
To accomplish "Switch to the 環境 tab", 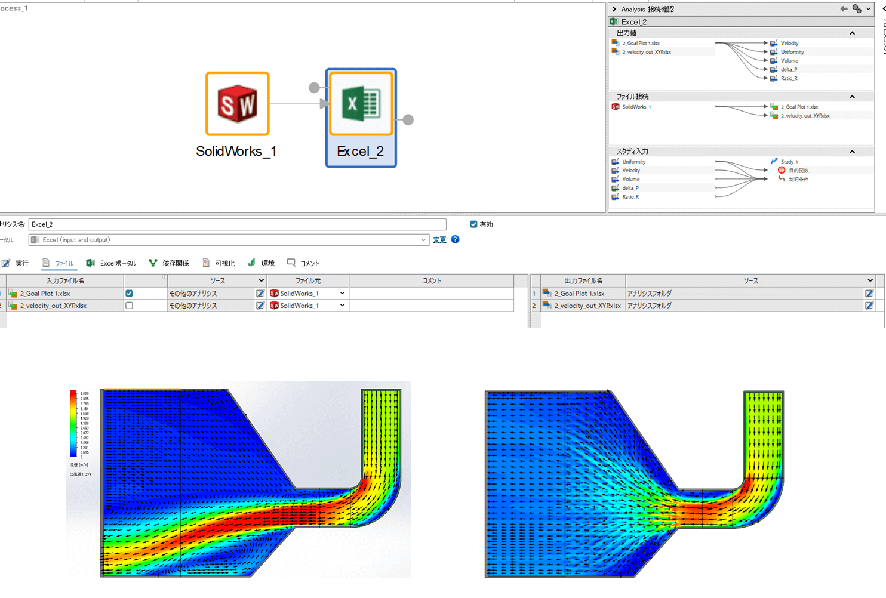I will tap(262, 263).
